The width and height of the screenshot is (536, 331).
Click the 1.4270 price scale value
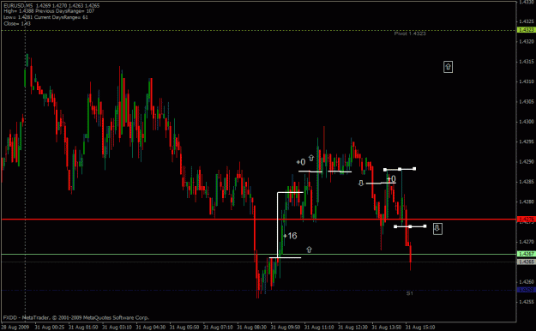click(x=527, y=242)
